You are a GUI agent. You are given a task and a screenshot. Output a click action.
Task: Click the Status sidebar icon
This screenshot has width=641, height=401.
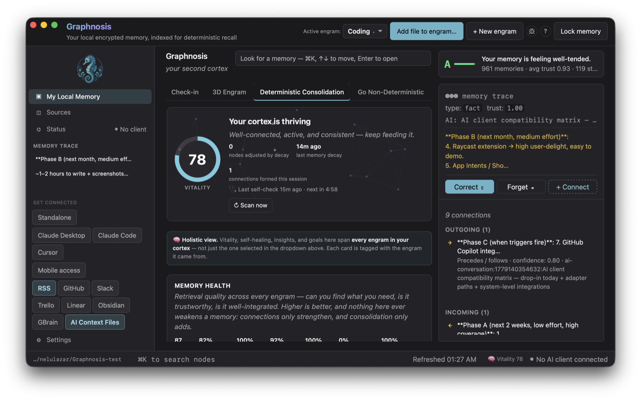39,129
